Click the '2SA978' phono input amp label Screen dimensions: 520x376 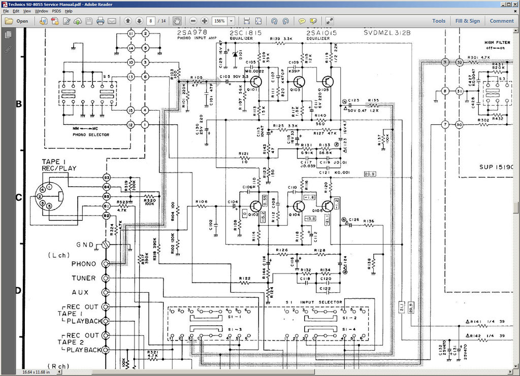192,32
